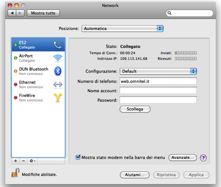Click connection time 00:00:24
Image resolution: width=221 pixels, height=187 pixels.
click(x=128, y=53)
